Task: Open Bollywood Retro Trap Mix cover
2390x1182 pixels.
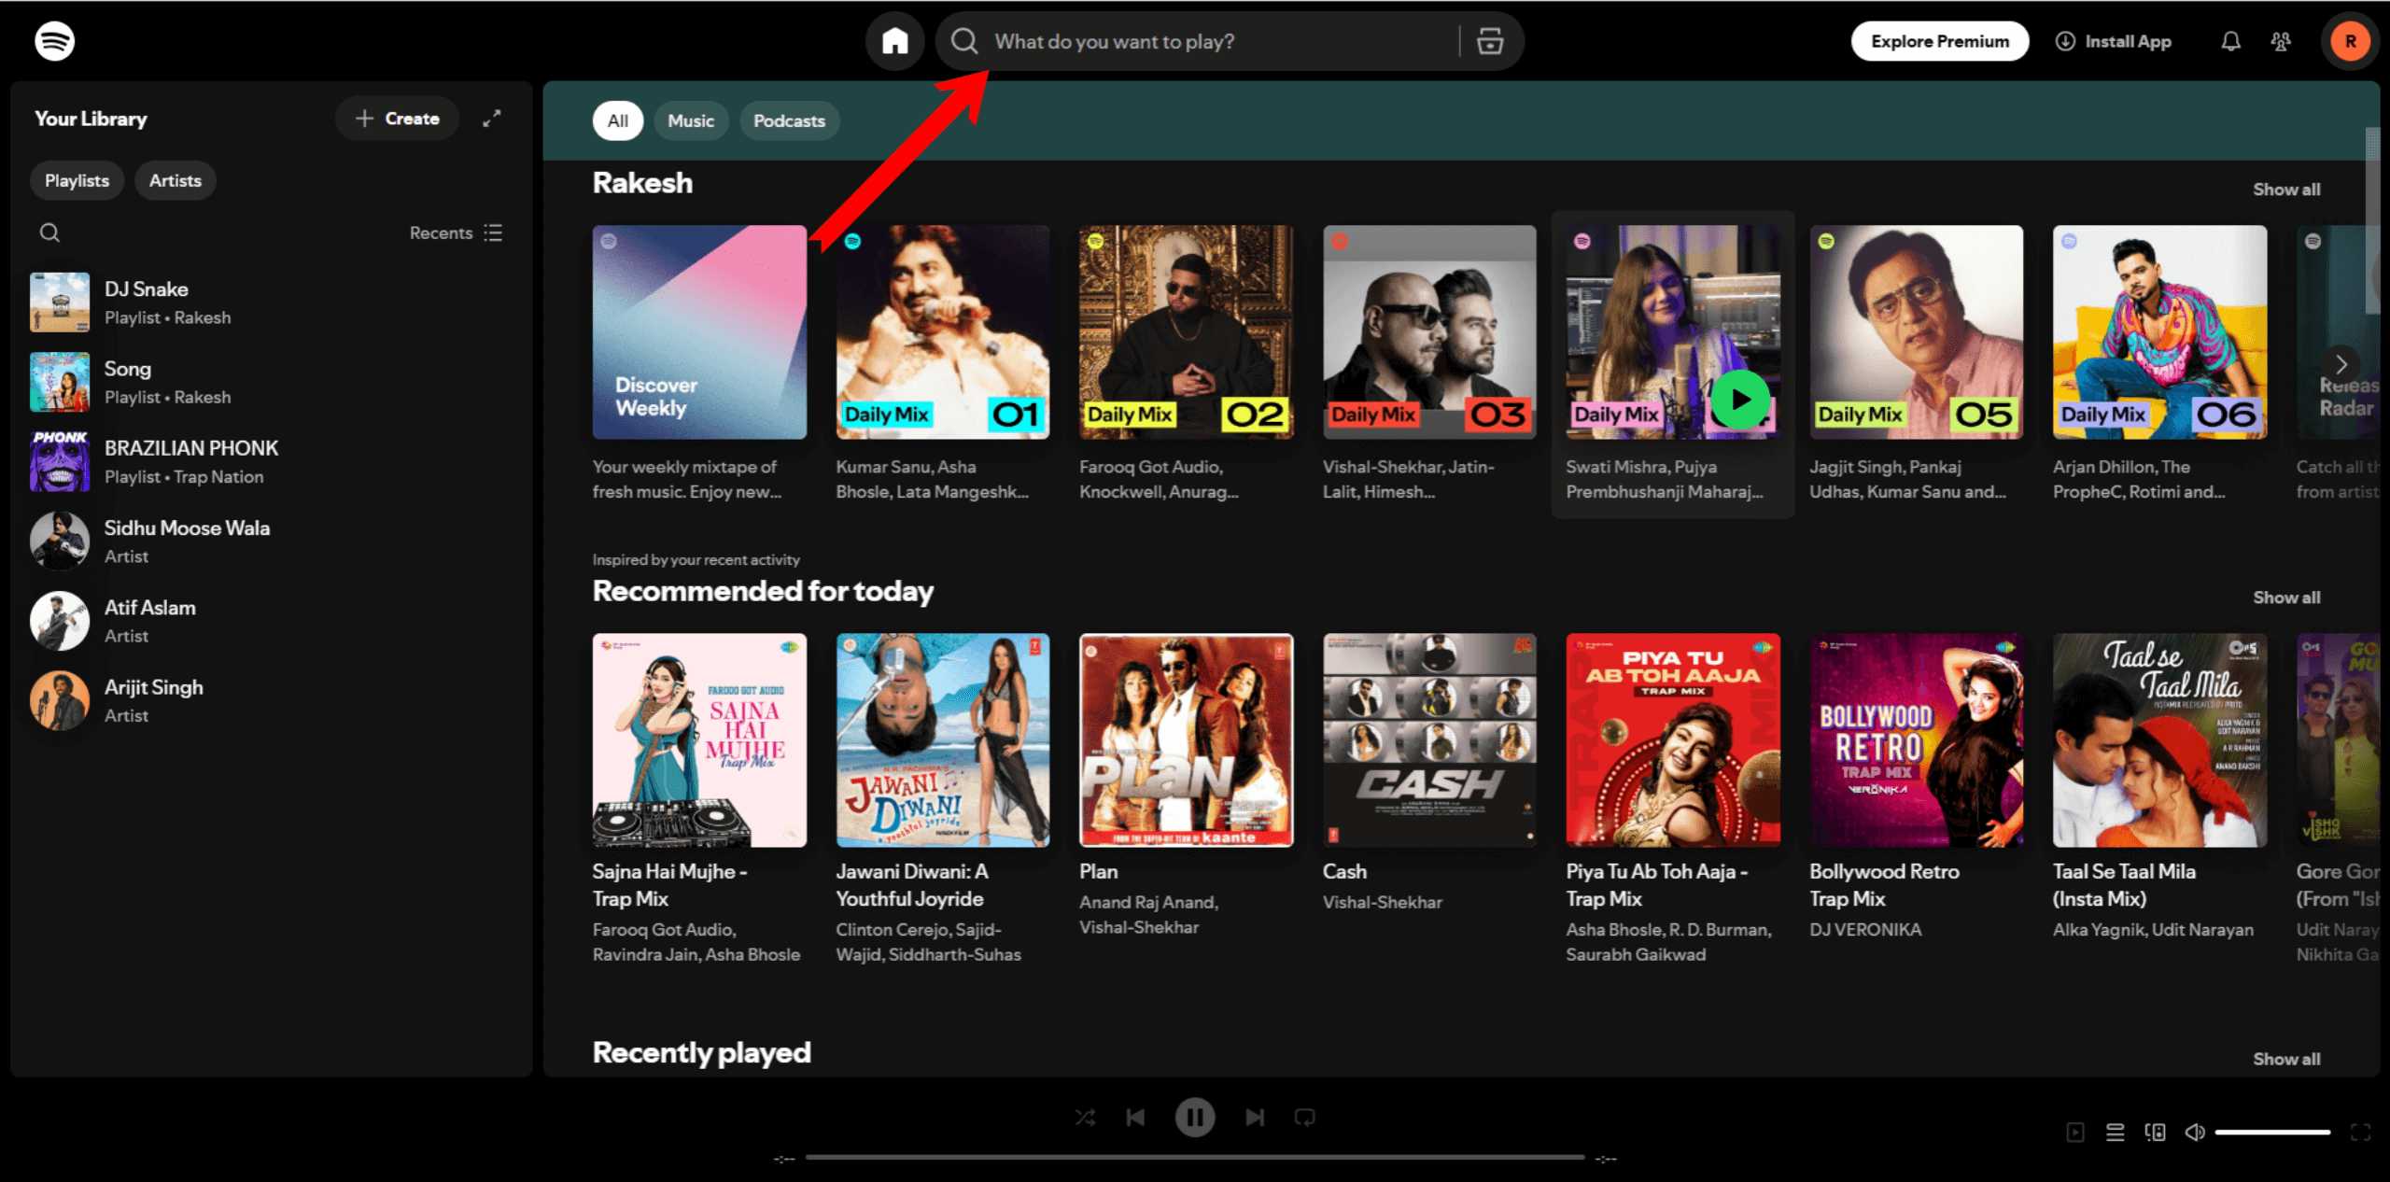Action: (x=1916, y=740)
